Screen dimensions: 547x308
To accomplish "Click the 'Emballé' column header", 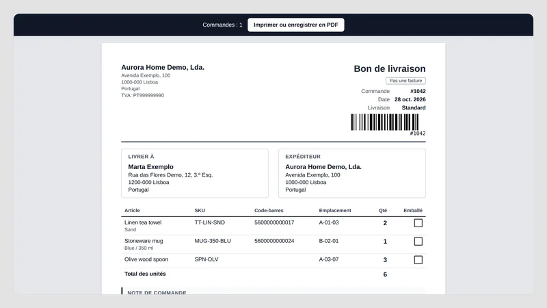I will point(413,211).
